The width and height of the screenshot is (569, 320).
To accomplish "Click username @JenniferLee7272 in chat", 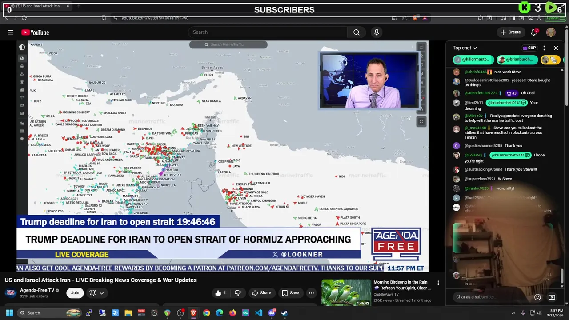I will (481, 93).
